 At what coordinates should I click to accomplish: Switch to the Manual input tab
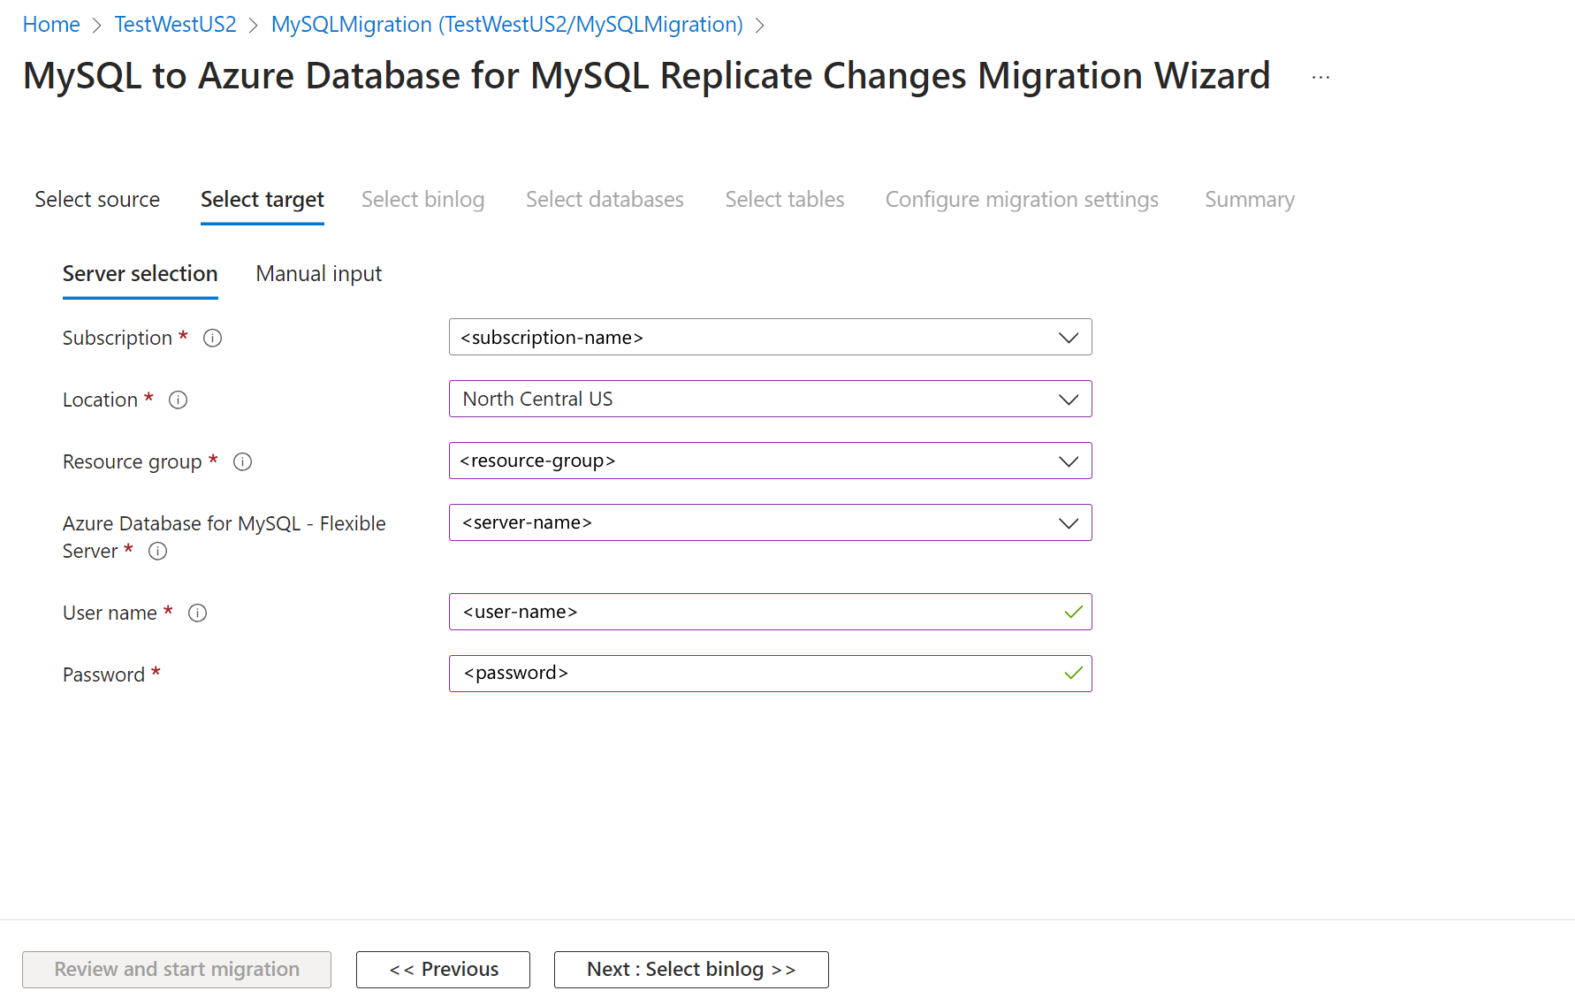point(318,274)
